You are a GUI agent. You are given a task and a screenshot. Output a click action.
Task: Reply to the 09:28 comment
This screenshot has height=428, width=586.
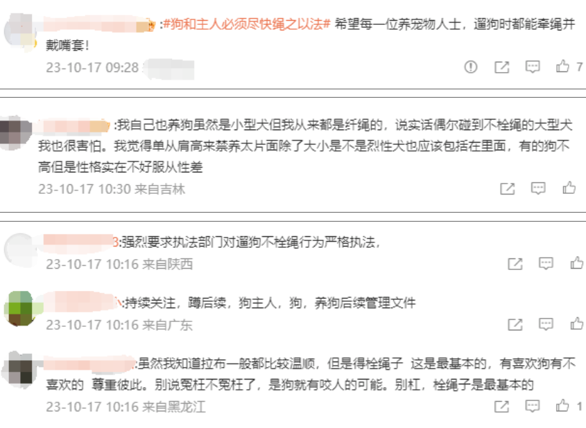coord(532,66)
